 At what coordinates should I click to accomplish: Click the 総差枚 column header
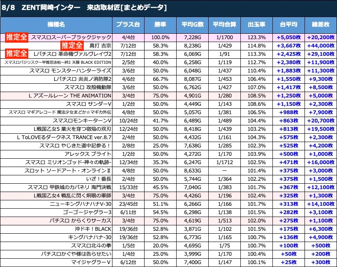[x=321, y=25]
